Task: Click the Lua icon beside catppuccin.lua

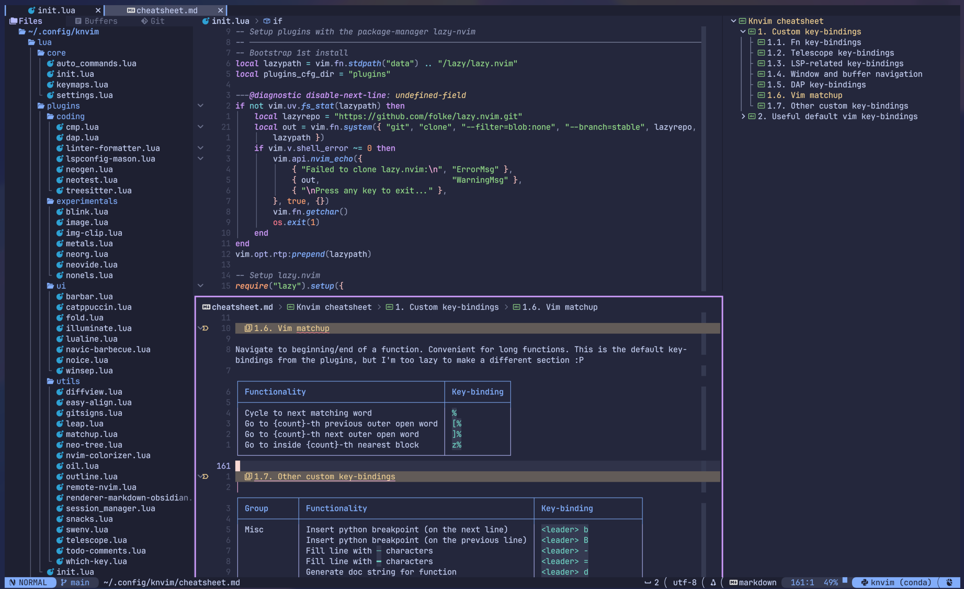Action: [x=60, y=307]
